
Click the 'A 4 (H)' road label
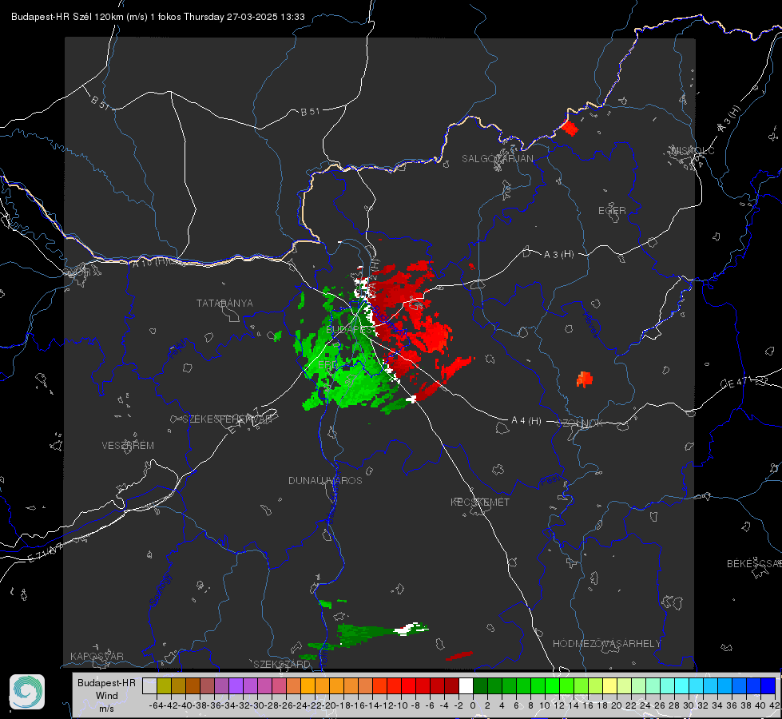tap(526, 421)
